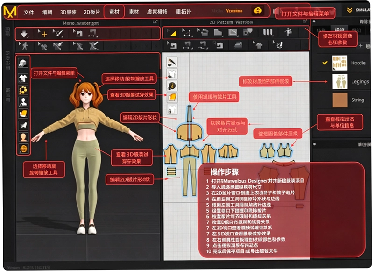This screenshot has height=271, width=373.
Task: Select the leggings pattern piece in 2D window
Action: pyautogui.click(x=190, y=176)
